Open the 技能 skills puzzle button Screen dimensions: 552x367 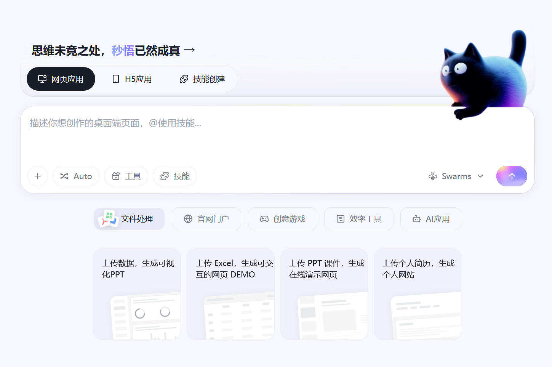point(174,176)
